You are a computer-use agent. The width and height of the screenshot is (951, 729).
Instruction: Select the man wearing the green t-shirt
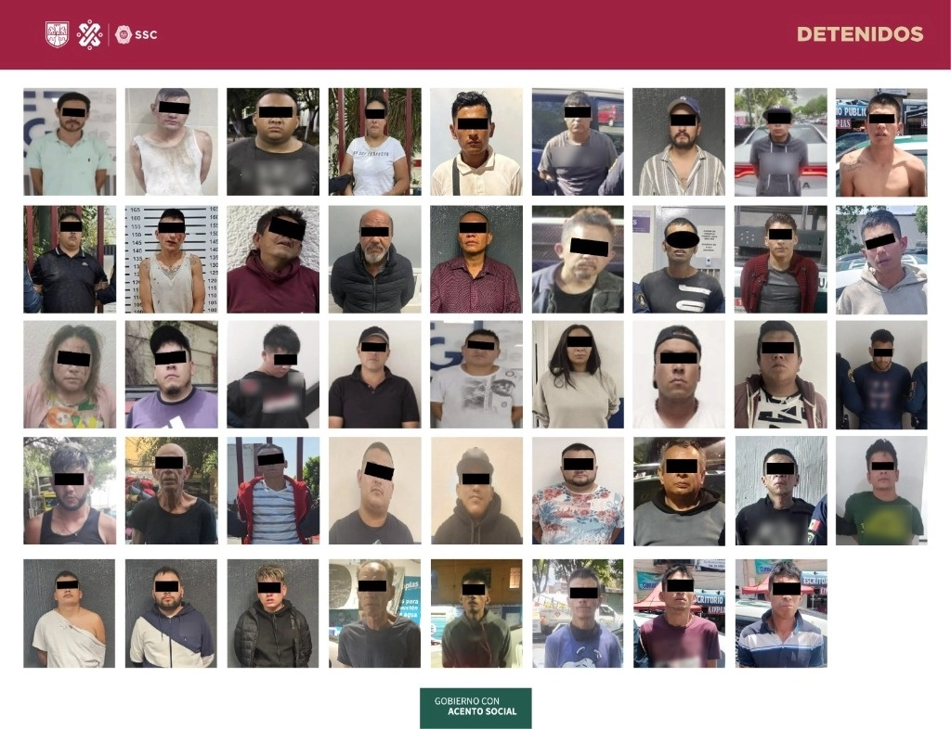coord(880,491)
